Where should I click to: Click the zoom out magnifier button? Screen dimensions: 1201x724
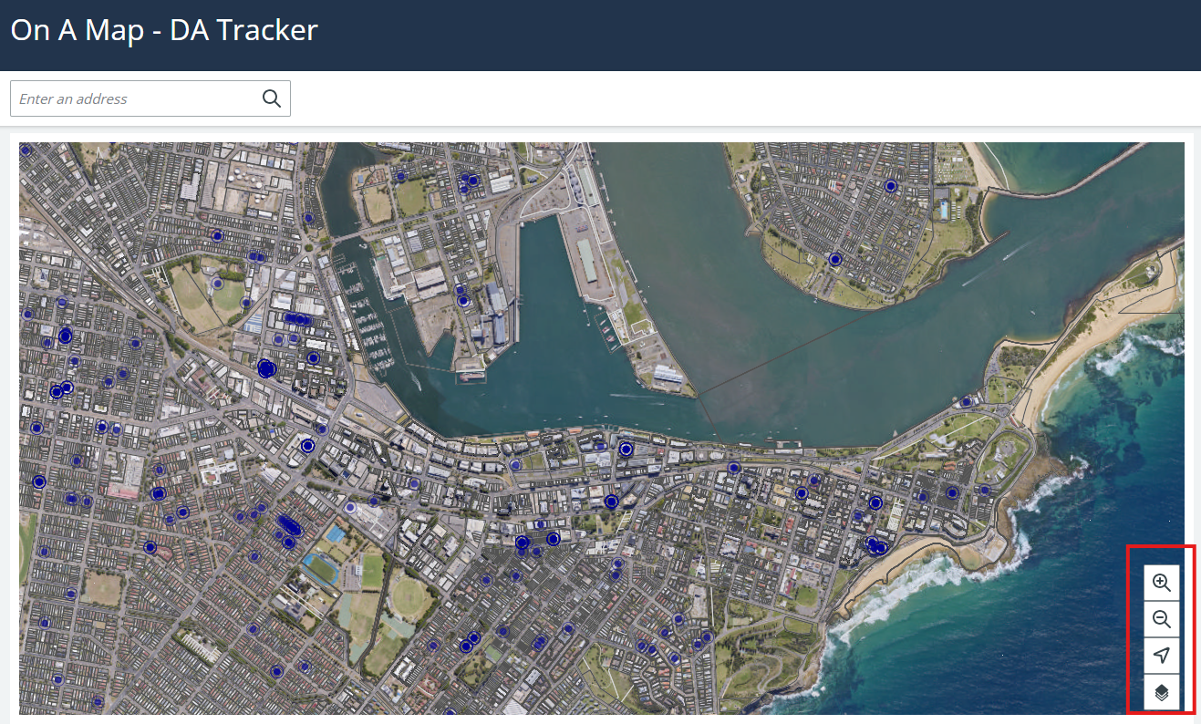point(1161,619)
